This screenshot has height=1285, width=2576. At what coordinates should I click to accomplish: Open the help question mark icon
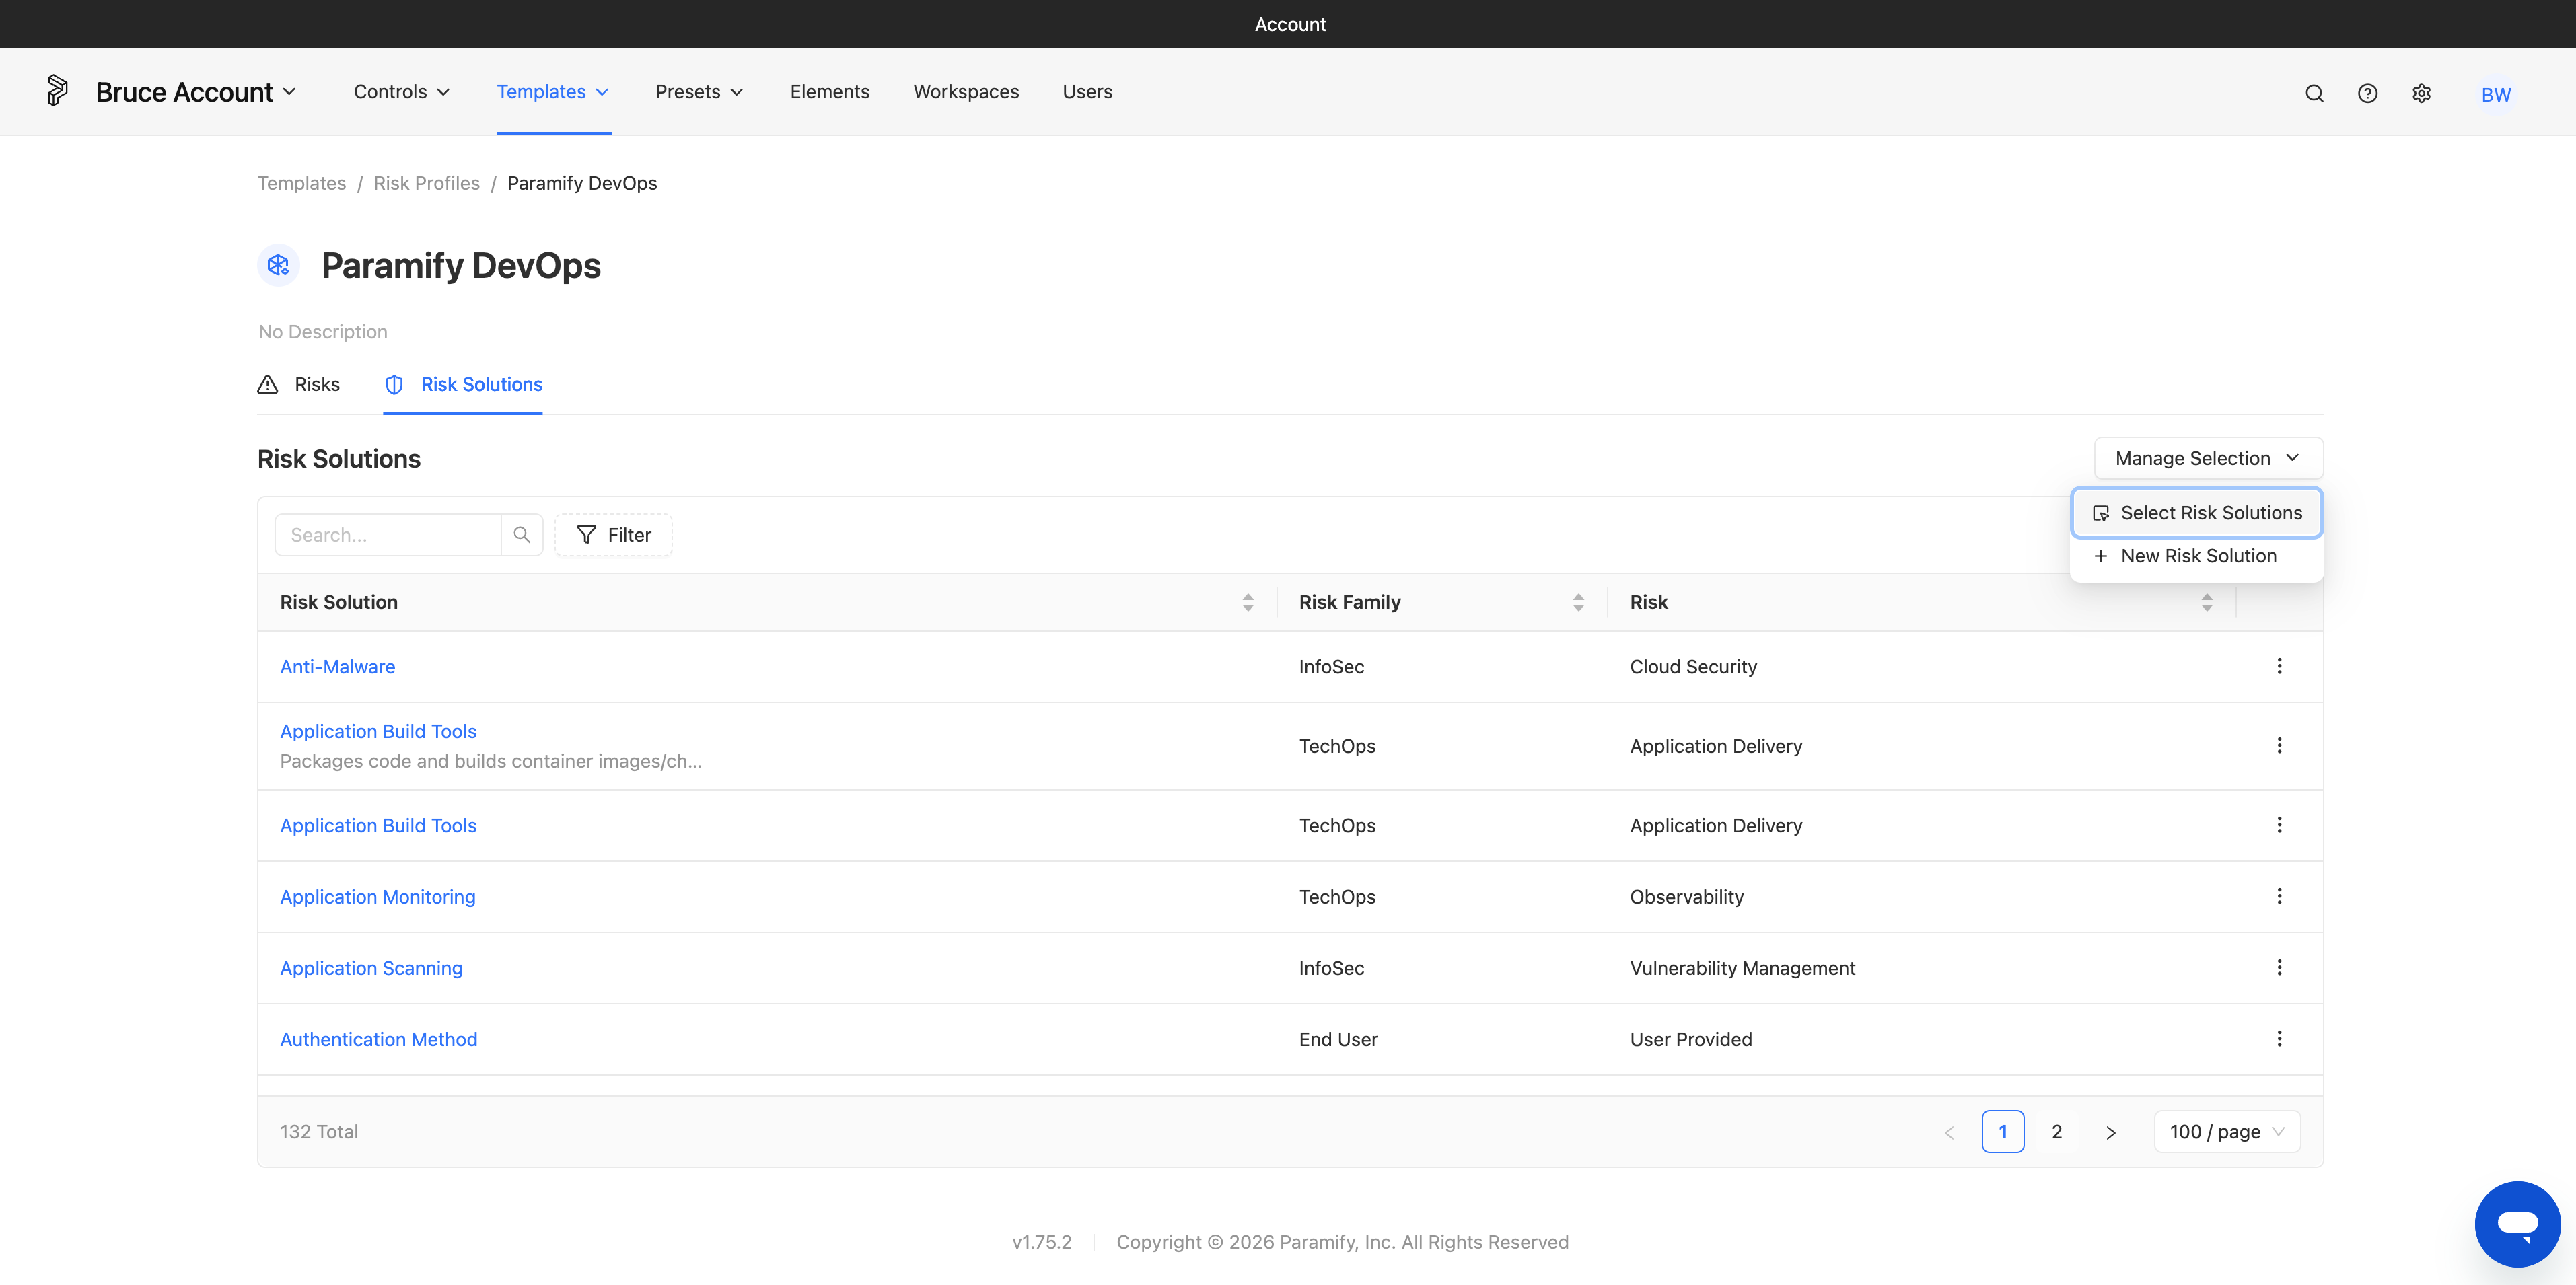pos(2367,93)
